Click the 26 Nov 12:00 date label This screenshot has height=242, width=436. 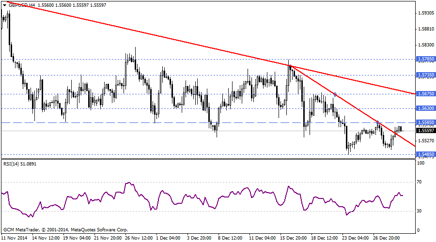pos(139,238)
